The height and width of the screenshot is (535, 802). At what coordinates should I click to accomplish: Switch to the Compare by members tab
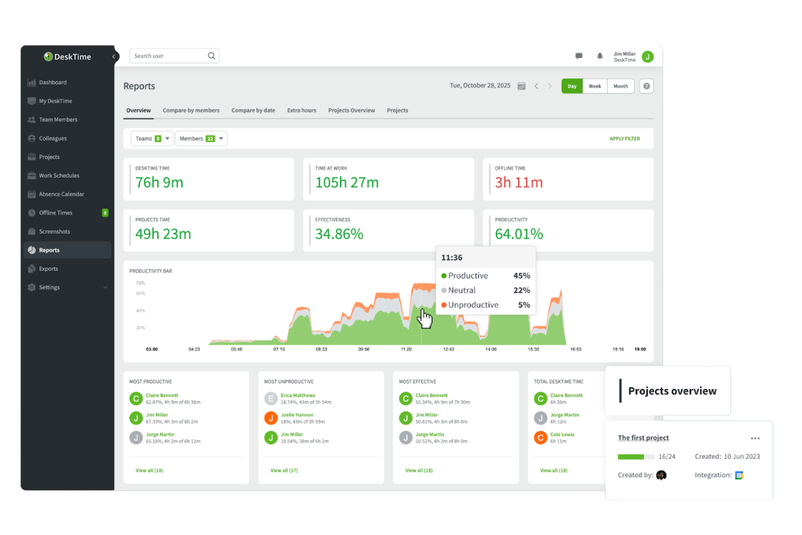[x=191, y=110]
